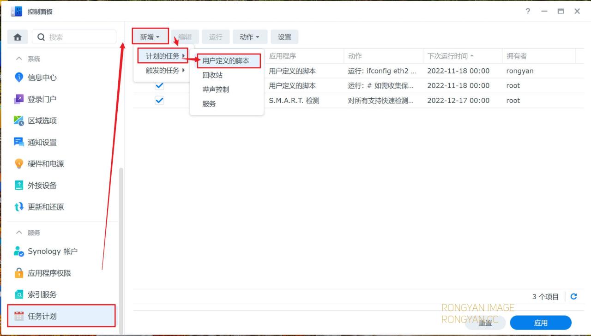Select "root" owner in the S.M.A.R.T. row

coord(513,101)
